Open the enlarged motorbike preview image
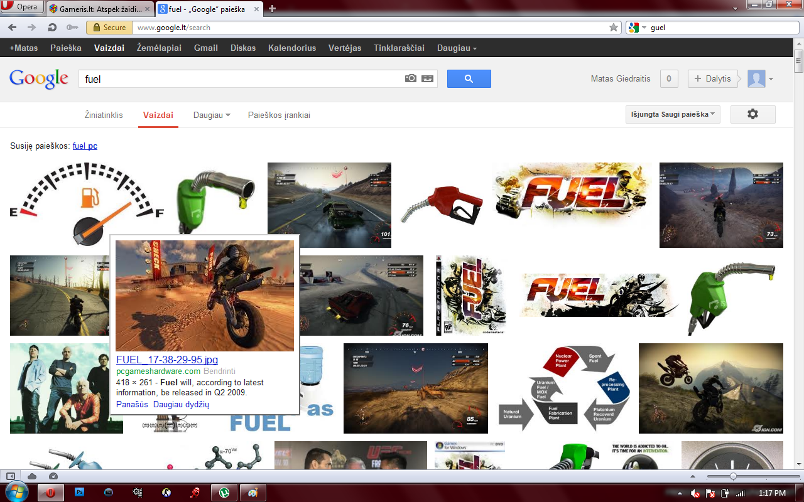 [x=205, y=296]
